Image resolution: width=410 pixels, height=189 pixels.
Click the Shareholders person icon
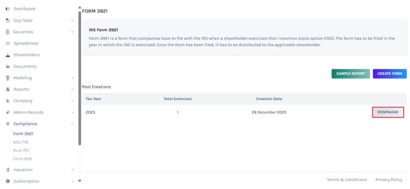tap(8, 55)
